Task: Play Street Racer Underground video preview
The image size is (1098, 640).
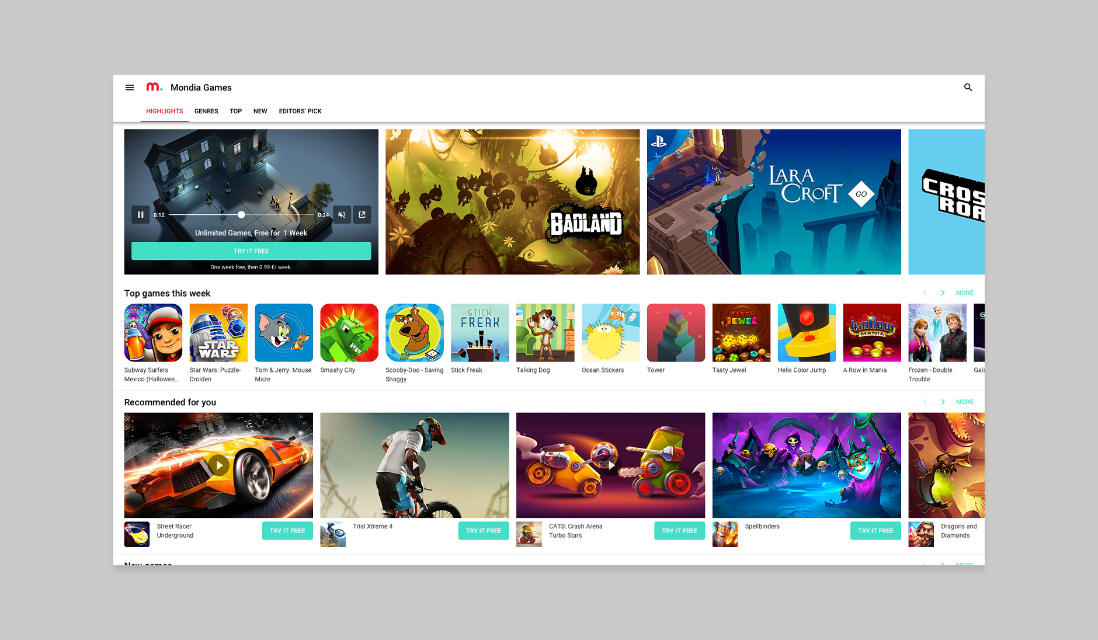Action: pyautogui.click(x=218, y=465)
